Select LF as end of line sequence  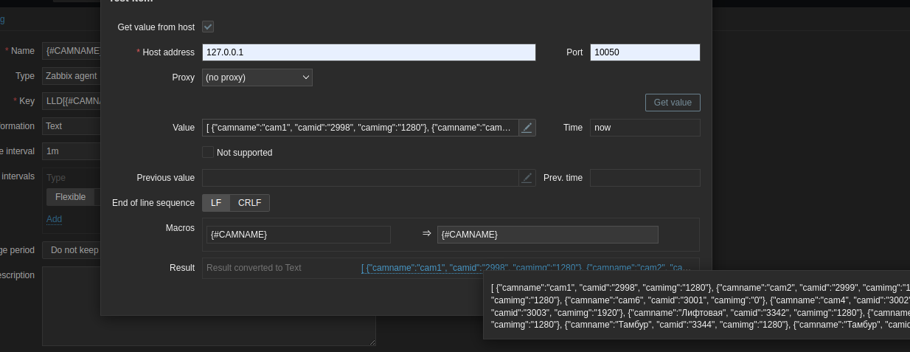[216, 203]
